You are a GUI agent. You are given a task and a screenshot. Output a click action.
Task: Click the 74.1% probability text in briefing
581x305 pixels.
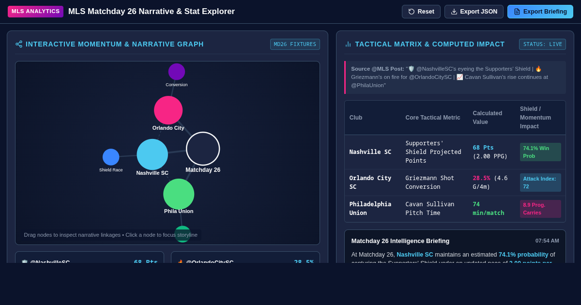523,254
